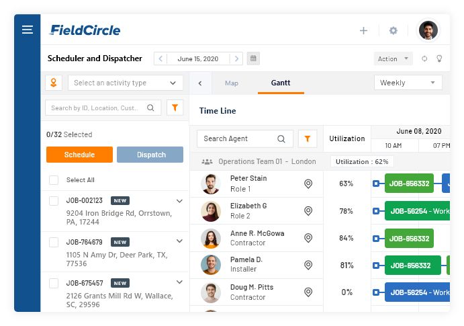Focus the Search Agent field

point(245,138)
